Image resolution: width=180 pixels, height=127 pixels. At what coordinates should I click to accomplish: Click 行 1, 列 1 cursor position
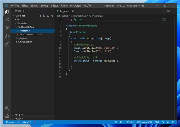pos(119,122)
